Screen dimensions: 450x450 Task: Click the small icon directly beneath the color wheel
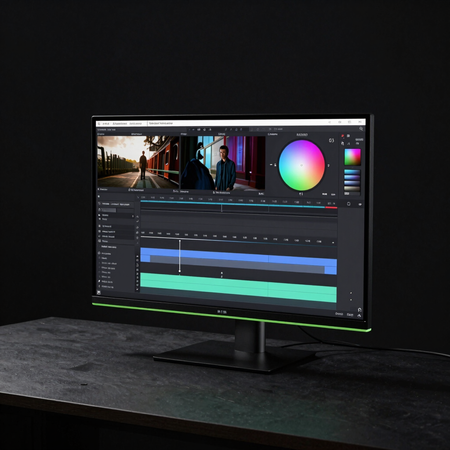click(301, 194)
